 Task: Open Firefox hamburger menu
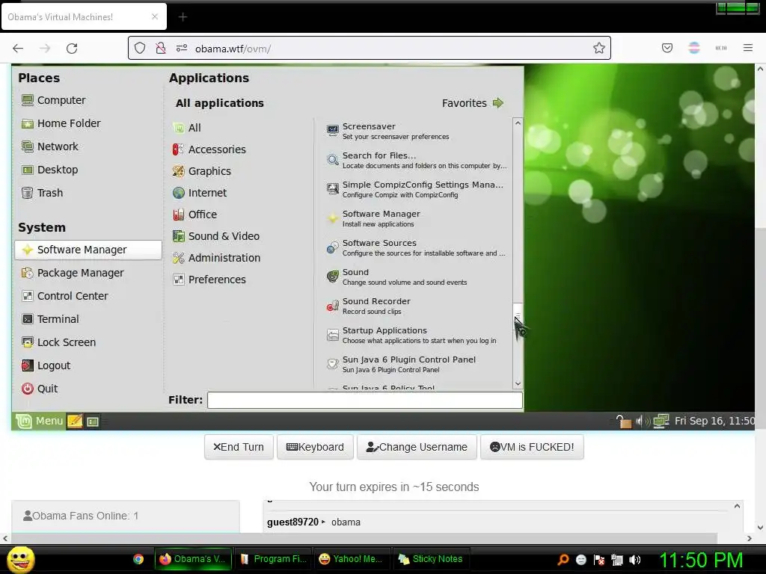(748, 48)
